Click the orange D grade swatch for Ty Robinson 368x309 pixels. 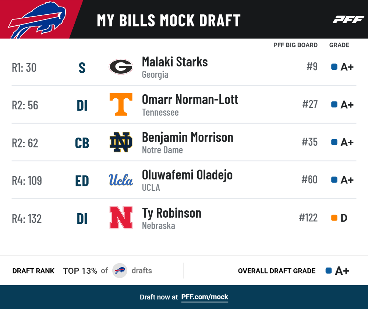click(x=334, y=218)
